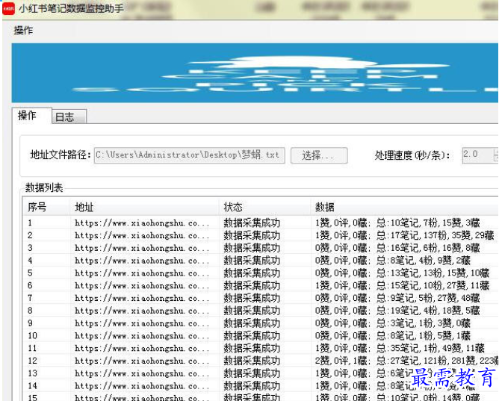Image resolution: width=502 pixels, height=401 pixels.
Task: Select row number 3 in the list
Action: (260, 248)
